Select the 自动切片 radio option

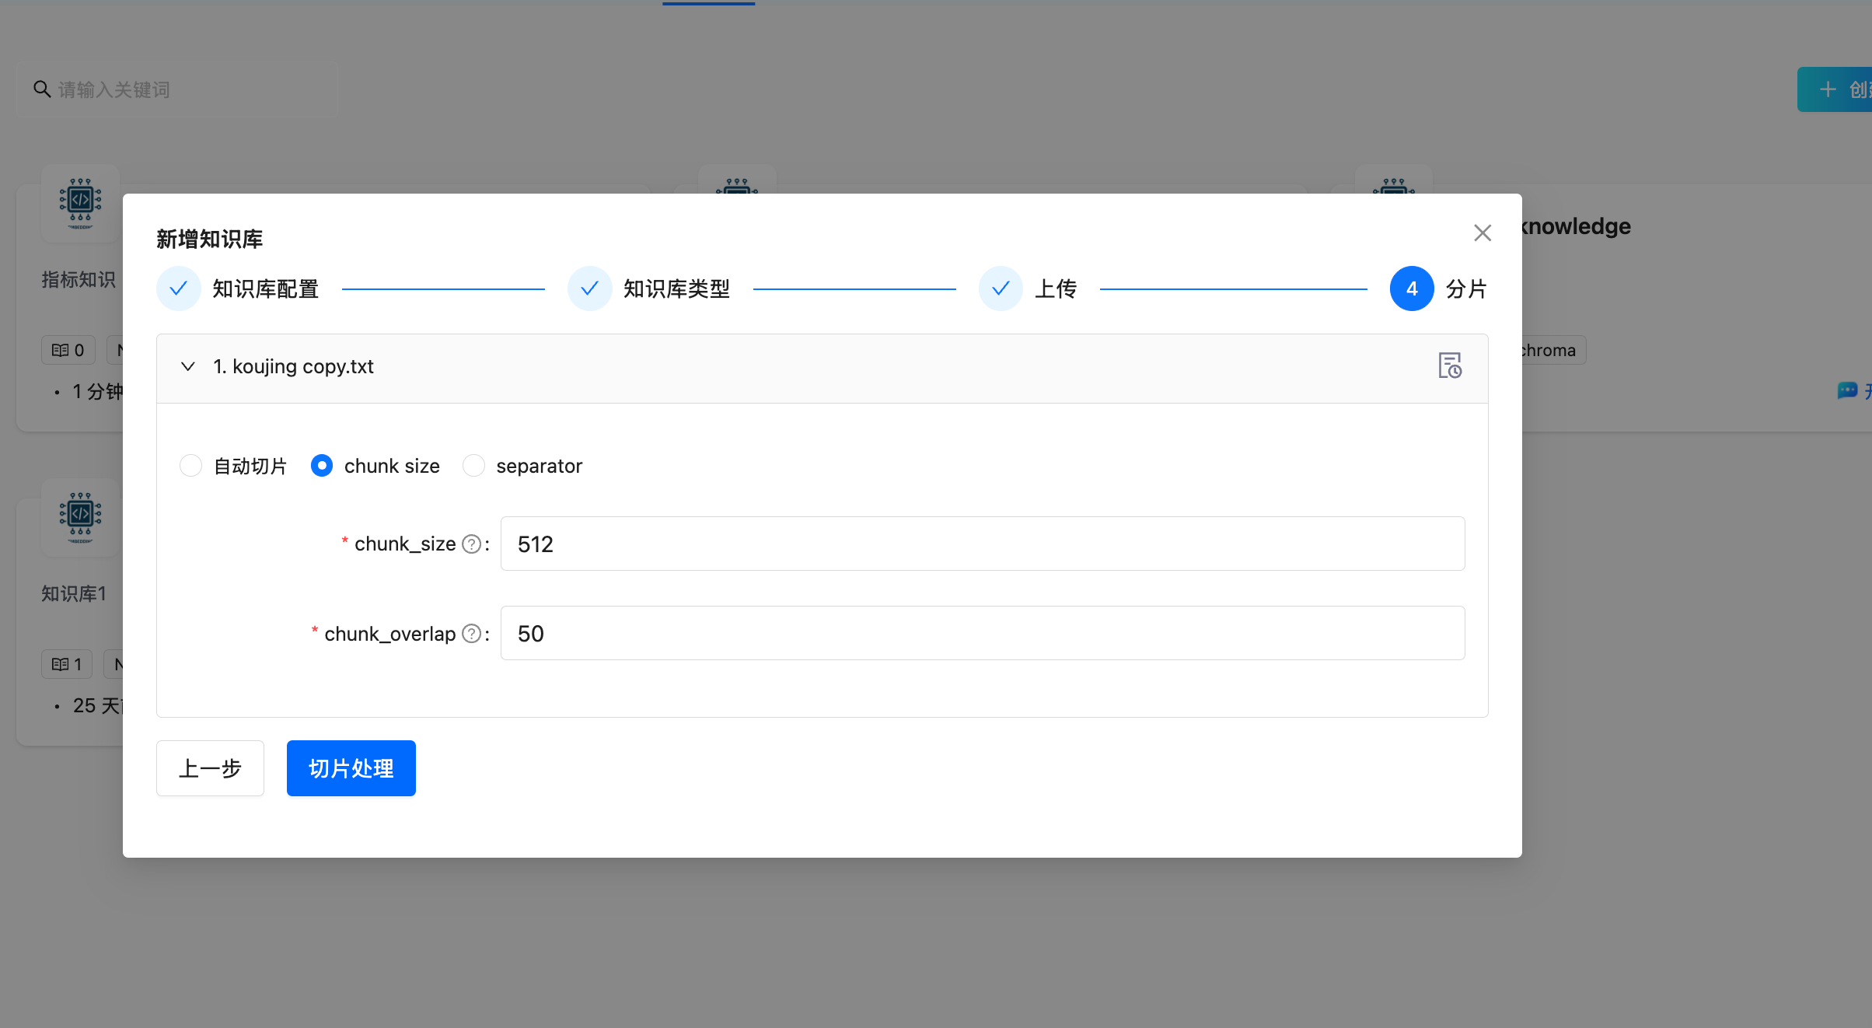pos(191,466)
